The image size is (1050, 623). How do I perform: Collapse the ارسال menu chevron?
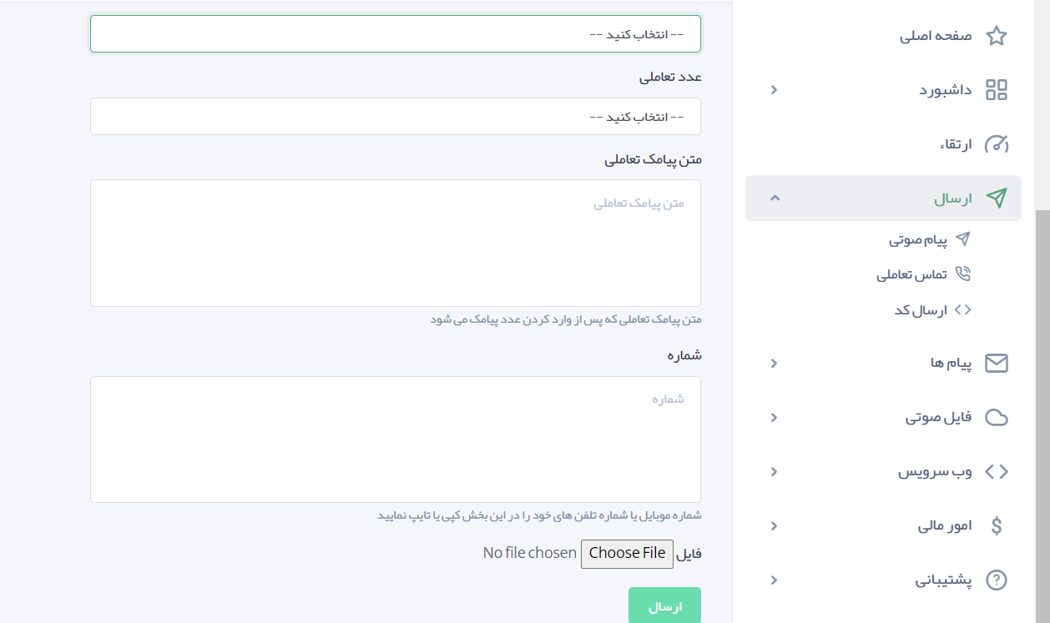[775, 198]
